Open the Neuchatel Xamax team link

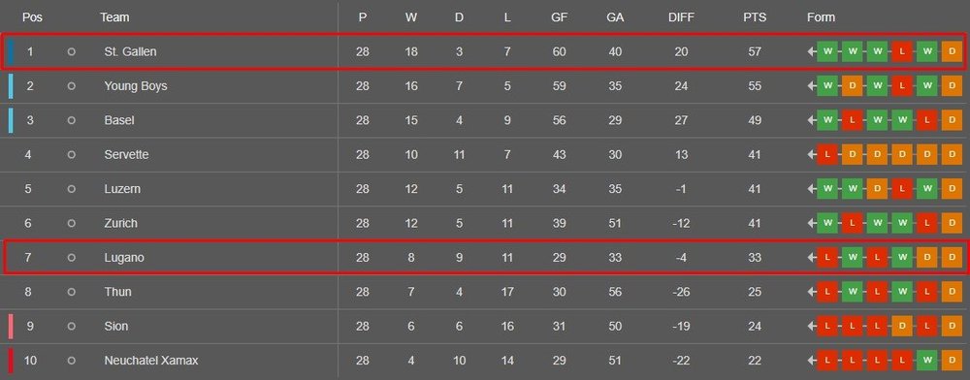click(151, 361)
